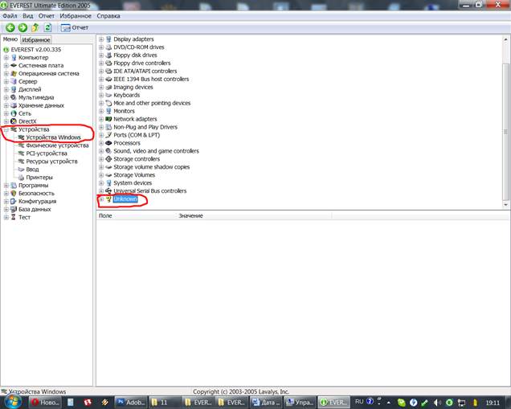Click the Значение column header
Screen dimensions: 511x409
190,215
